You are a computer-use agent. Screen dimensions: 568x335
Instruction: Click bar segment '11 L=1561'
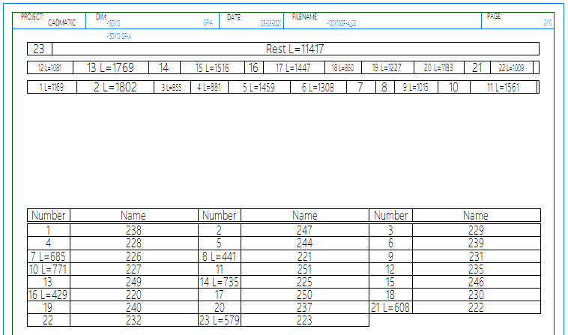(x=503, y=87)
